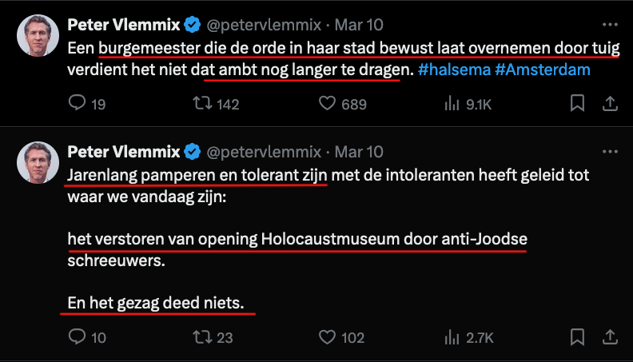The image size is (633, 362).
Task: Share the Holocaustmuseum tweet
Action: (609, 337)
